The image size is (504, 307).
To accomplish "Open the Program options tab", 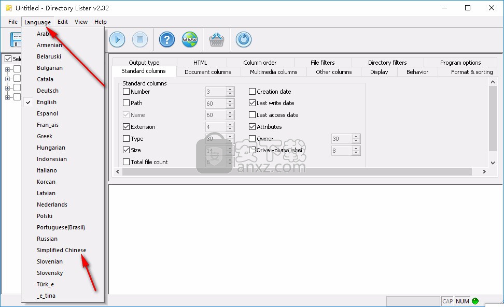I will click(460, 63).
